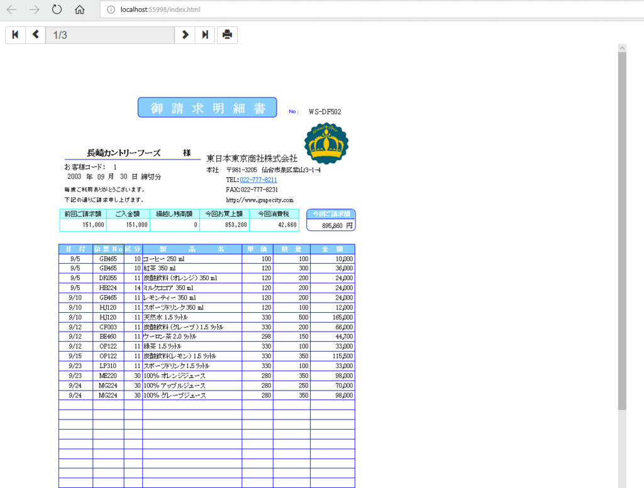Viewport: 644px width, 488px height.
Task: Select product レモンティー 350 ml
Action: (170, 298)
